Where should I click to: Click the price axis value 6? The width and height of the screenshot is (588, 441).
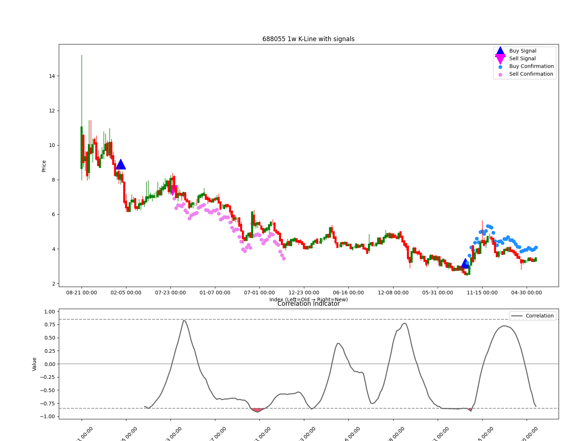(x=53, y=214)
